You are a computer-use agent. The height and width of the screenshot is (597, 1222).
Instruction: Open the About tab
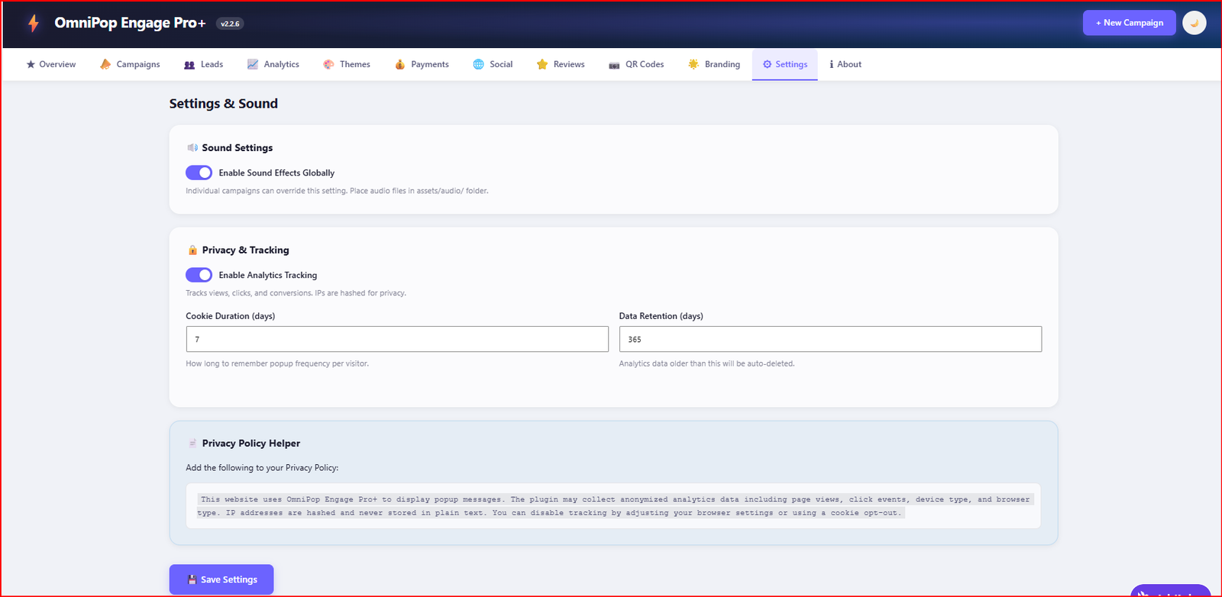point(845,65)
